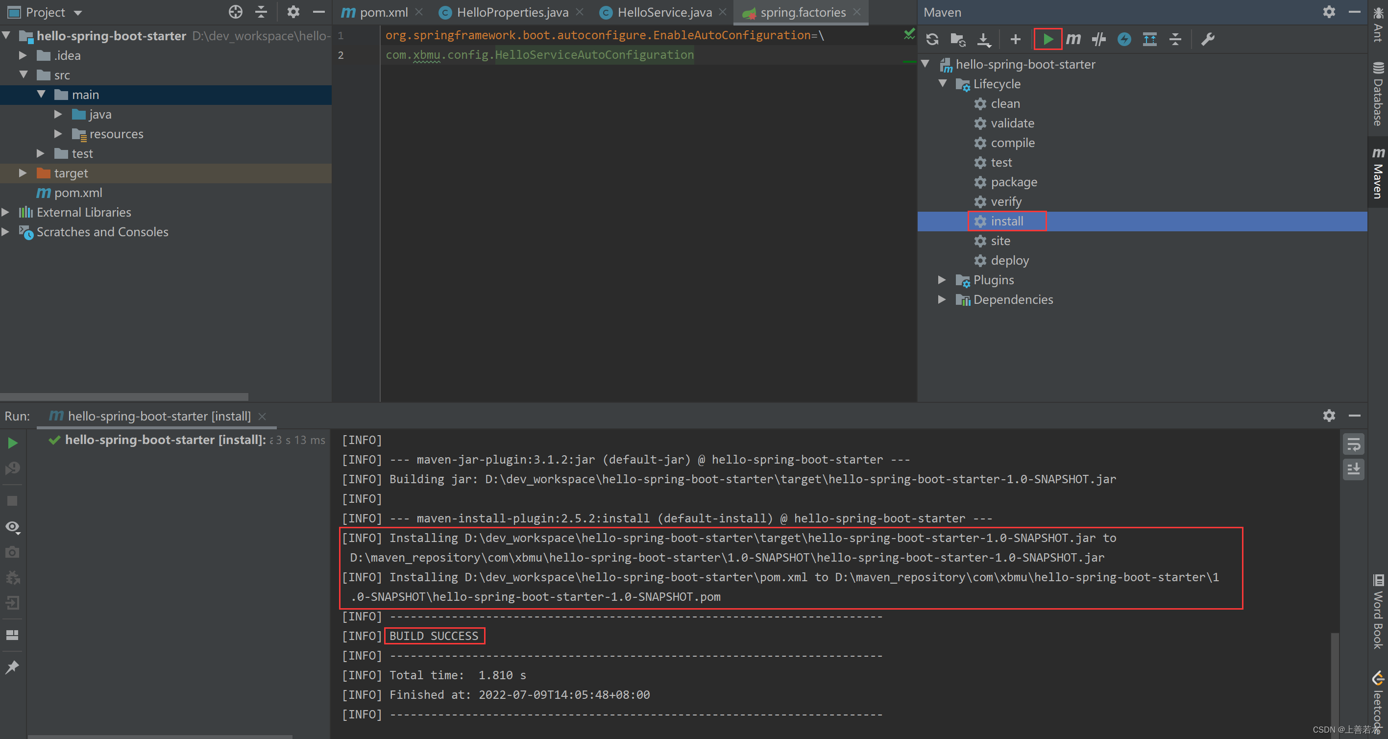
Task: Click Generate Sources and Update Folders icon
Action: [957, 39]
